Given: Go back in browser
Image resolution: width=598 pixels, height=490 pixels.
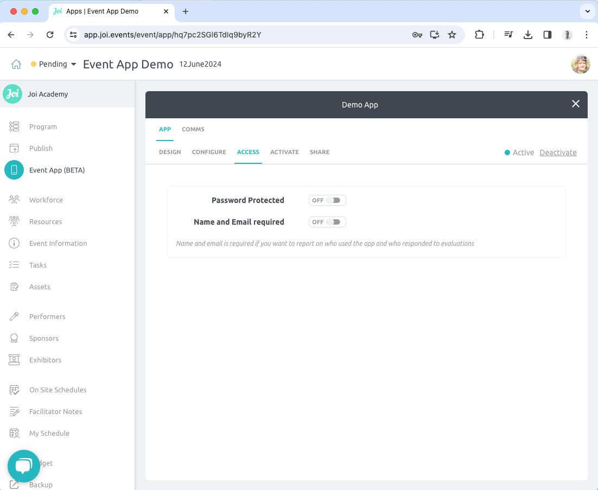Looking at the screenshot, I should pyautogui.click(x=11, y=35).
